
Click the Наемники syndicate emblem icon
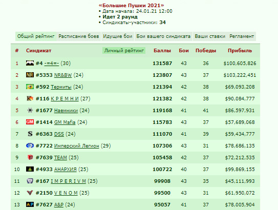30,110
